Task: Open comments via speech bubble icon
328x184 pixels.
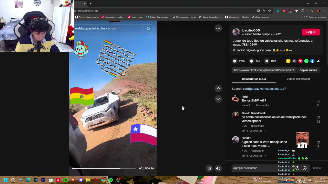Action: point(251,61)
